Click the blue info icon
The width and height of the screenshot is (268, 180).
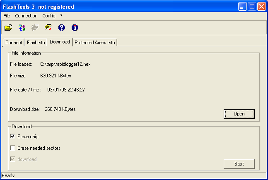pyautogui.click(x=75, y=27)
